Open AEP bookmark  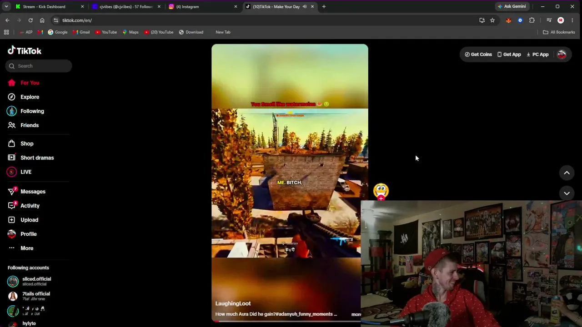coord(26,32)
